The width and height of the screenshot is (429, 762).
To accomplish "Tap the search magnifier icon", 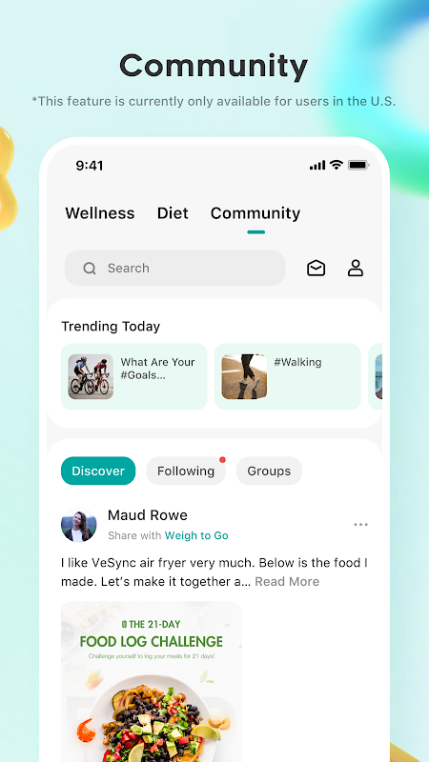I will click(90, 269).
